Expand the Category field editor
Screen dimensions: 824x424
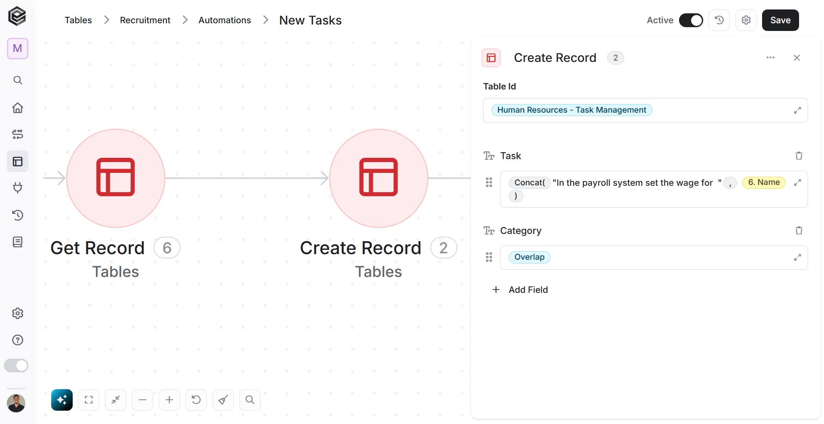[x=797, y=257]
